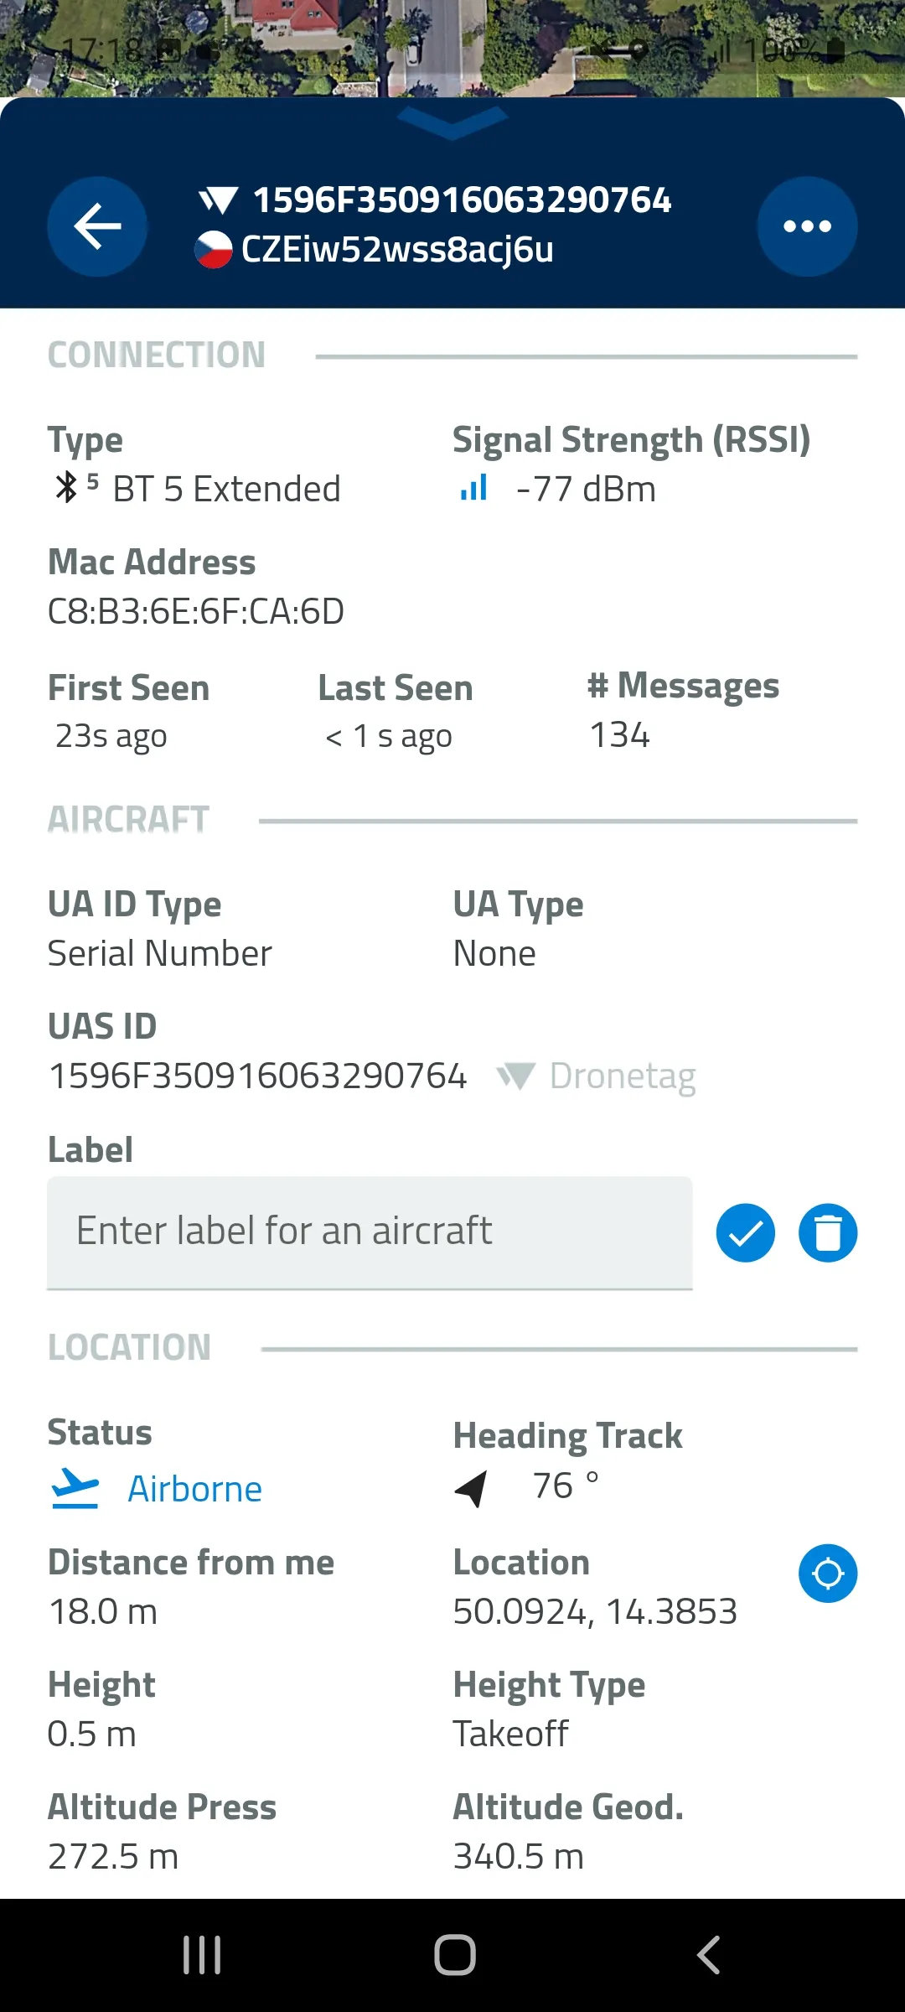The height and width of the screenshot is (2012, 905).
Task: Collapse the detail panel with the chevron
Action: (452, 122)
